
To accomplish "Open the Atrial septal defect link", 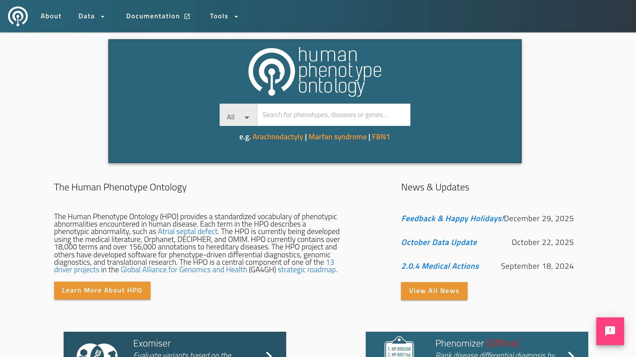I will (188, 231).
